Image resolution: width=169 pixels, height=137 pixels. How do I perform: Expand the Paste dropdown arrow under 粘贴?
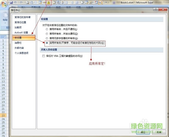click(5, 23)
